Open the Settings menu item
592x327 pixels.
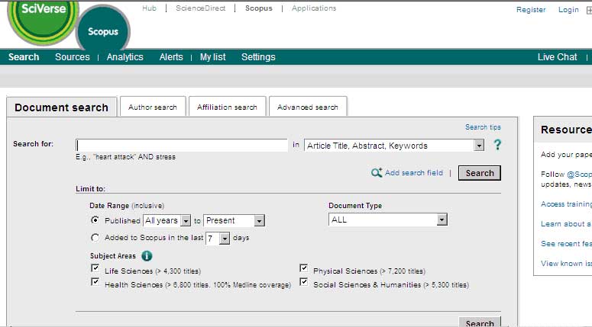pos(258,57)
